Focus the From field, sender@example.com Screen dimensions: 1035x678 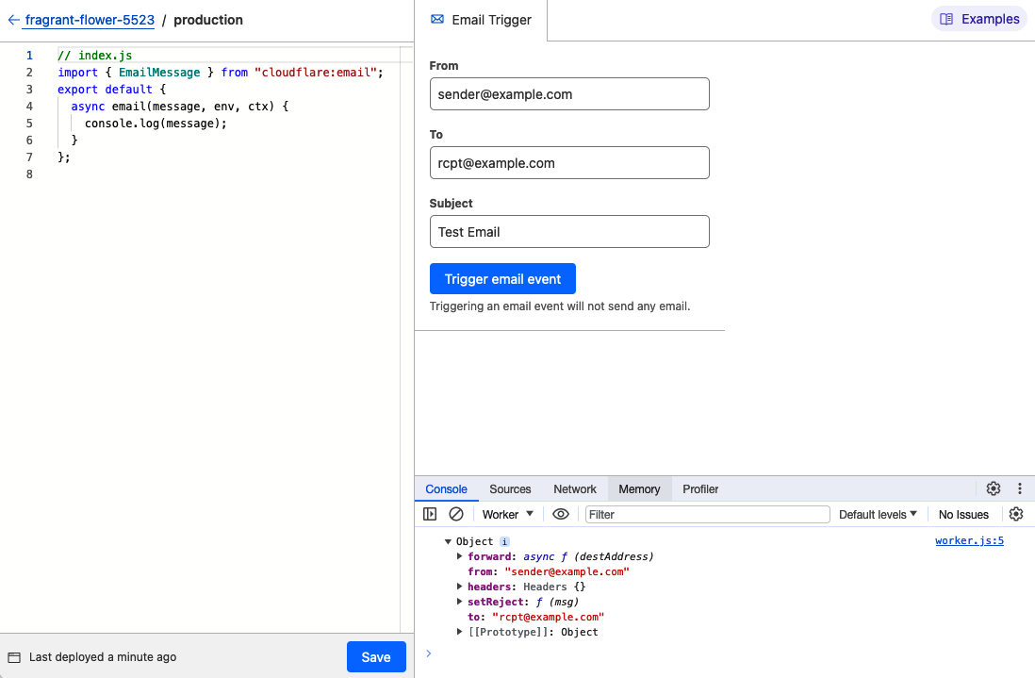pyautogui.click(x=569, y=93)
